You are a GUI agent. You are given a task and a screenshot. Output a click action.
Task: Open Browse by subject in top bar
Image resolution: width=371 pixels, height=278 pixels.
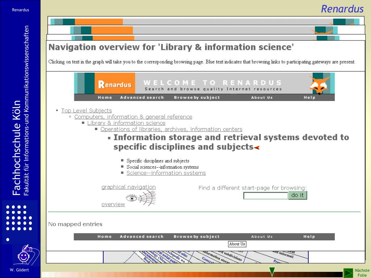197,97
